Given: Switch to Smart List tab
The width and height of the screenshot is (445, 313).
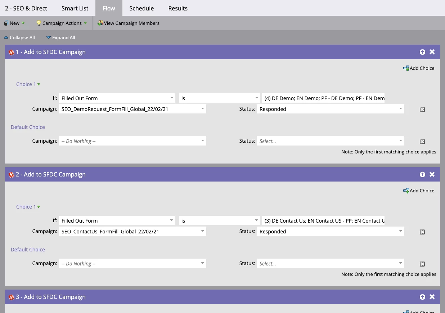Looking at the screenshot, I should pyautogui.click(x=75, y=8).
